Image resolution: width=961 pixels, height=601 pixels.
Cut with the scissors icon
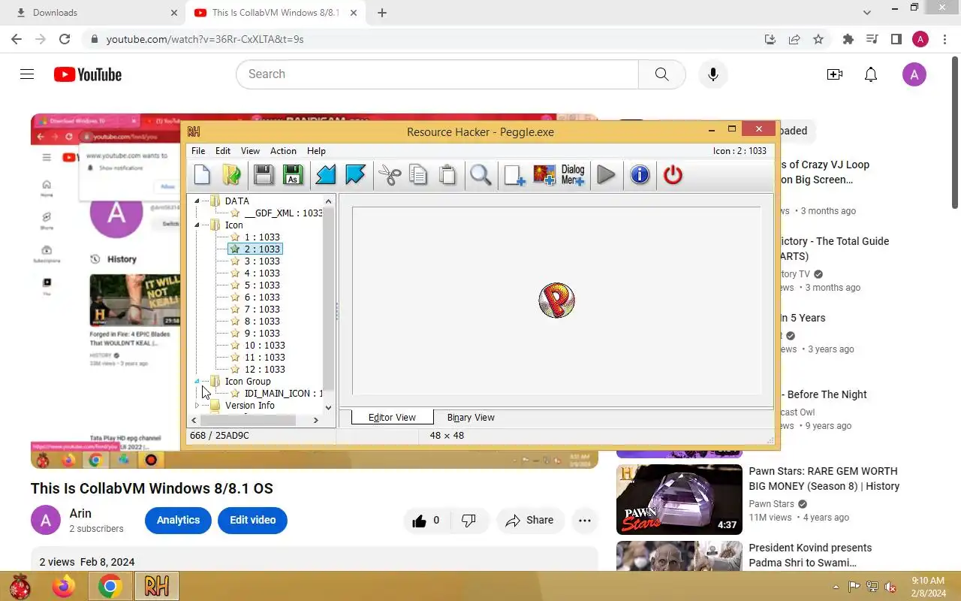coord(390,175)
